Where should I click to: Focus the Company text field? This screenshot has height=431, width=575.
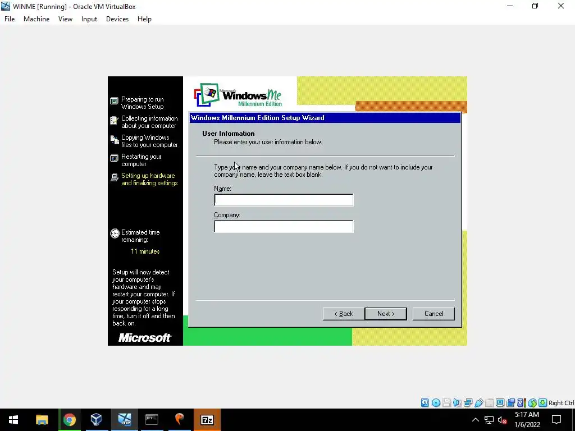click(x=284, y=227)
